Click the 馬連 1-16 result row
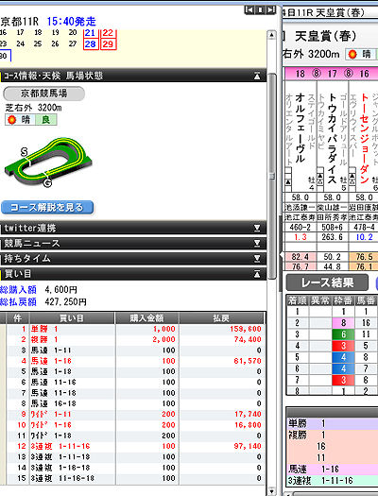The width and height of the screenshot is (378, 496). [332, 470]
